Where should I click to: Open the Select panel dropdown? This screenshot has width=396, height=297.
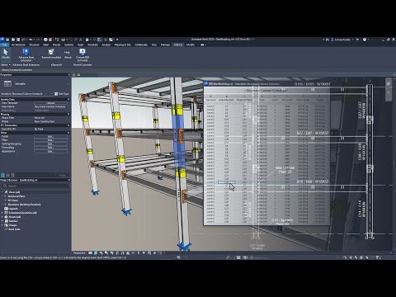(x=6, y=64)
